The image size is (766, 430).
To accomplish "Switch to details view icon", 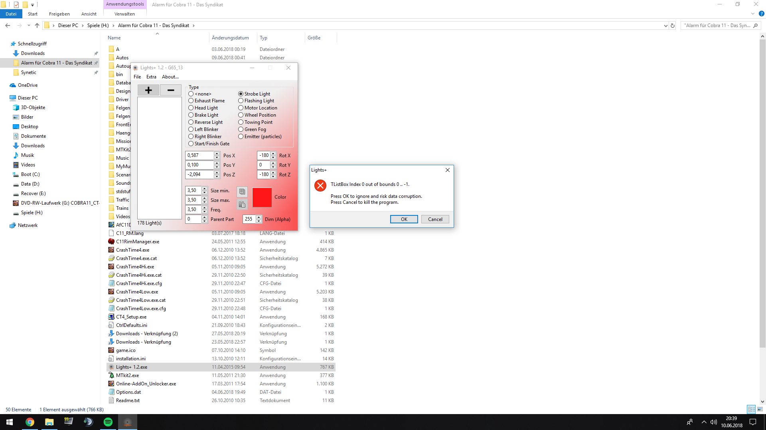I will [x=752, y=409].
